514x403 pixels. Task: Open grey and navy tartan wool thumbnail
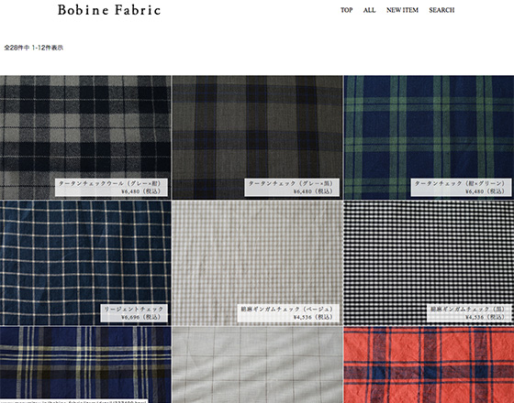(85, 137)
